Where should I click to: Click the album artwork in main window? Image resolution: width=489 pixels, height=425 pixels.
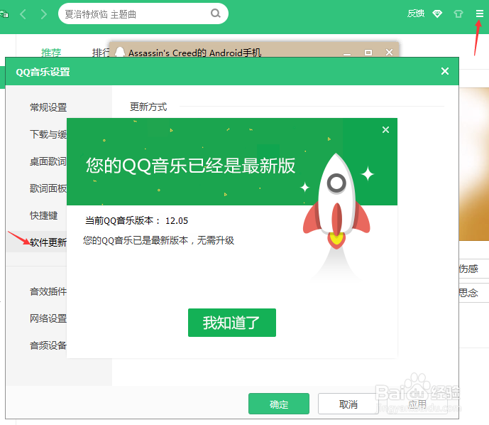[473, 164]
